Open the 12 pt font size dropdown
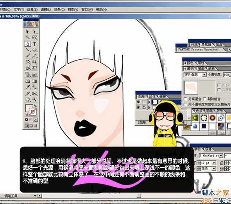The image size is (231, 204). pyautogui.click(x=214, y=163)
